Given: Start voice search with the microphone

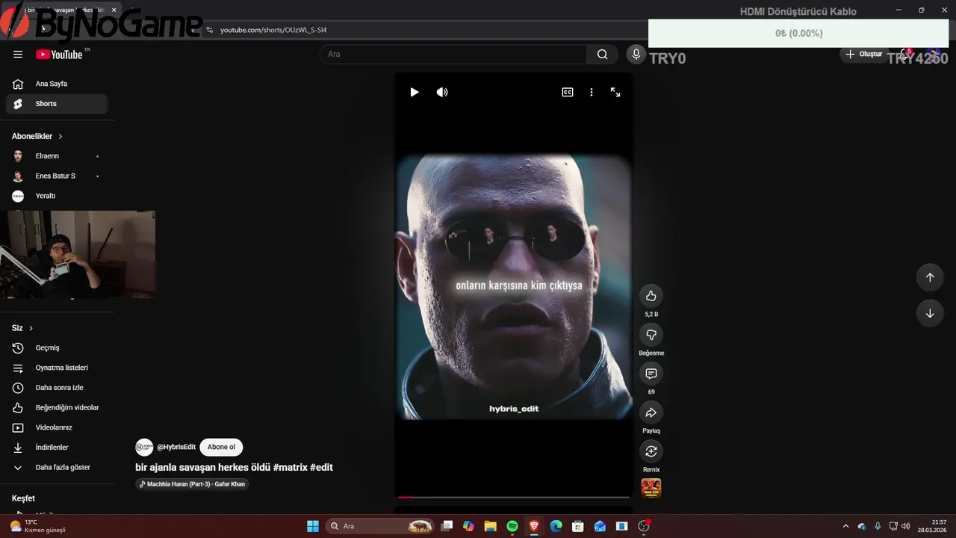Looking at the screenshot, I should (636, 54).
